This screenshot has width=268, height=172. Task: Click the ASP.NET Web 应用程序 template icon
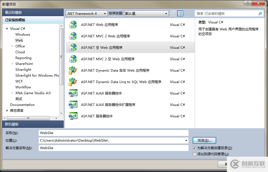pyautogui.click(x=73, y=25)
